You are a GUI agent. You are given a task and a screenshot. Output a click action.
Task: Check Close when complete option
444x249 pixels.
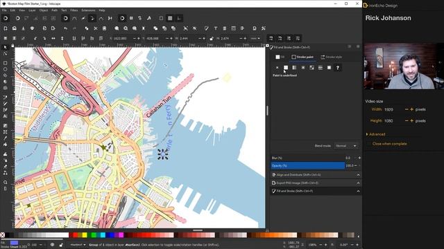[x=389, y=144]
